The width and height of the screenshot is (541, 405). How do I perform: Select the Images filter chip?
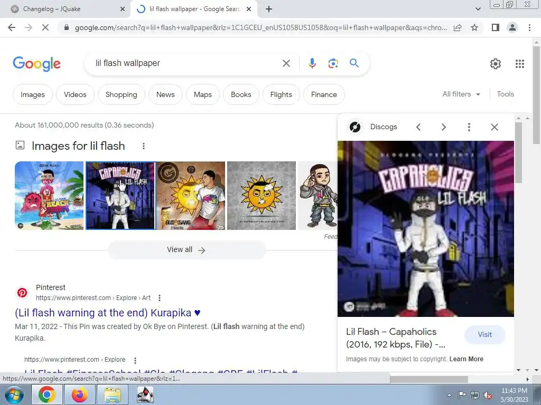[33, 94]
